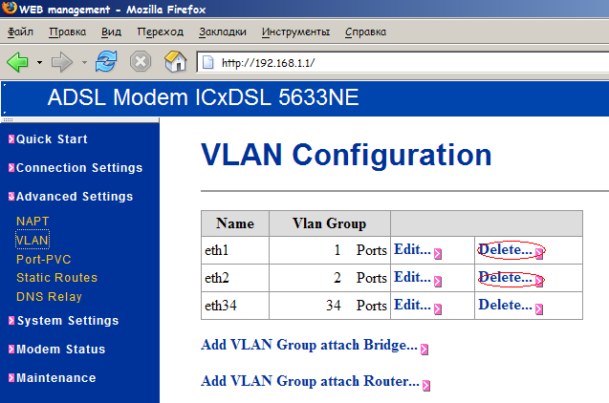
Task: Click the pink arrow icon after attach Router
Action: pyautogui.click(x=426, y=386)
